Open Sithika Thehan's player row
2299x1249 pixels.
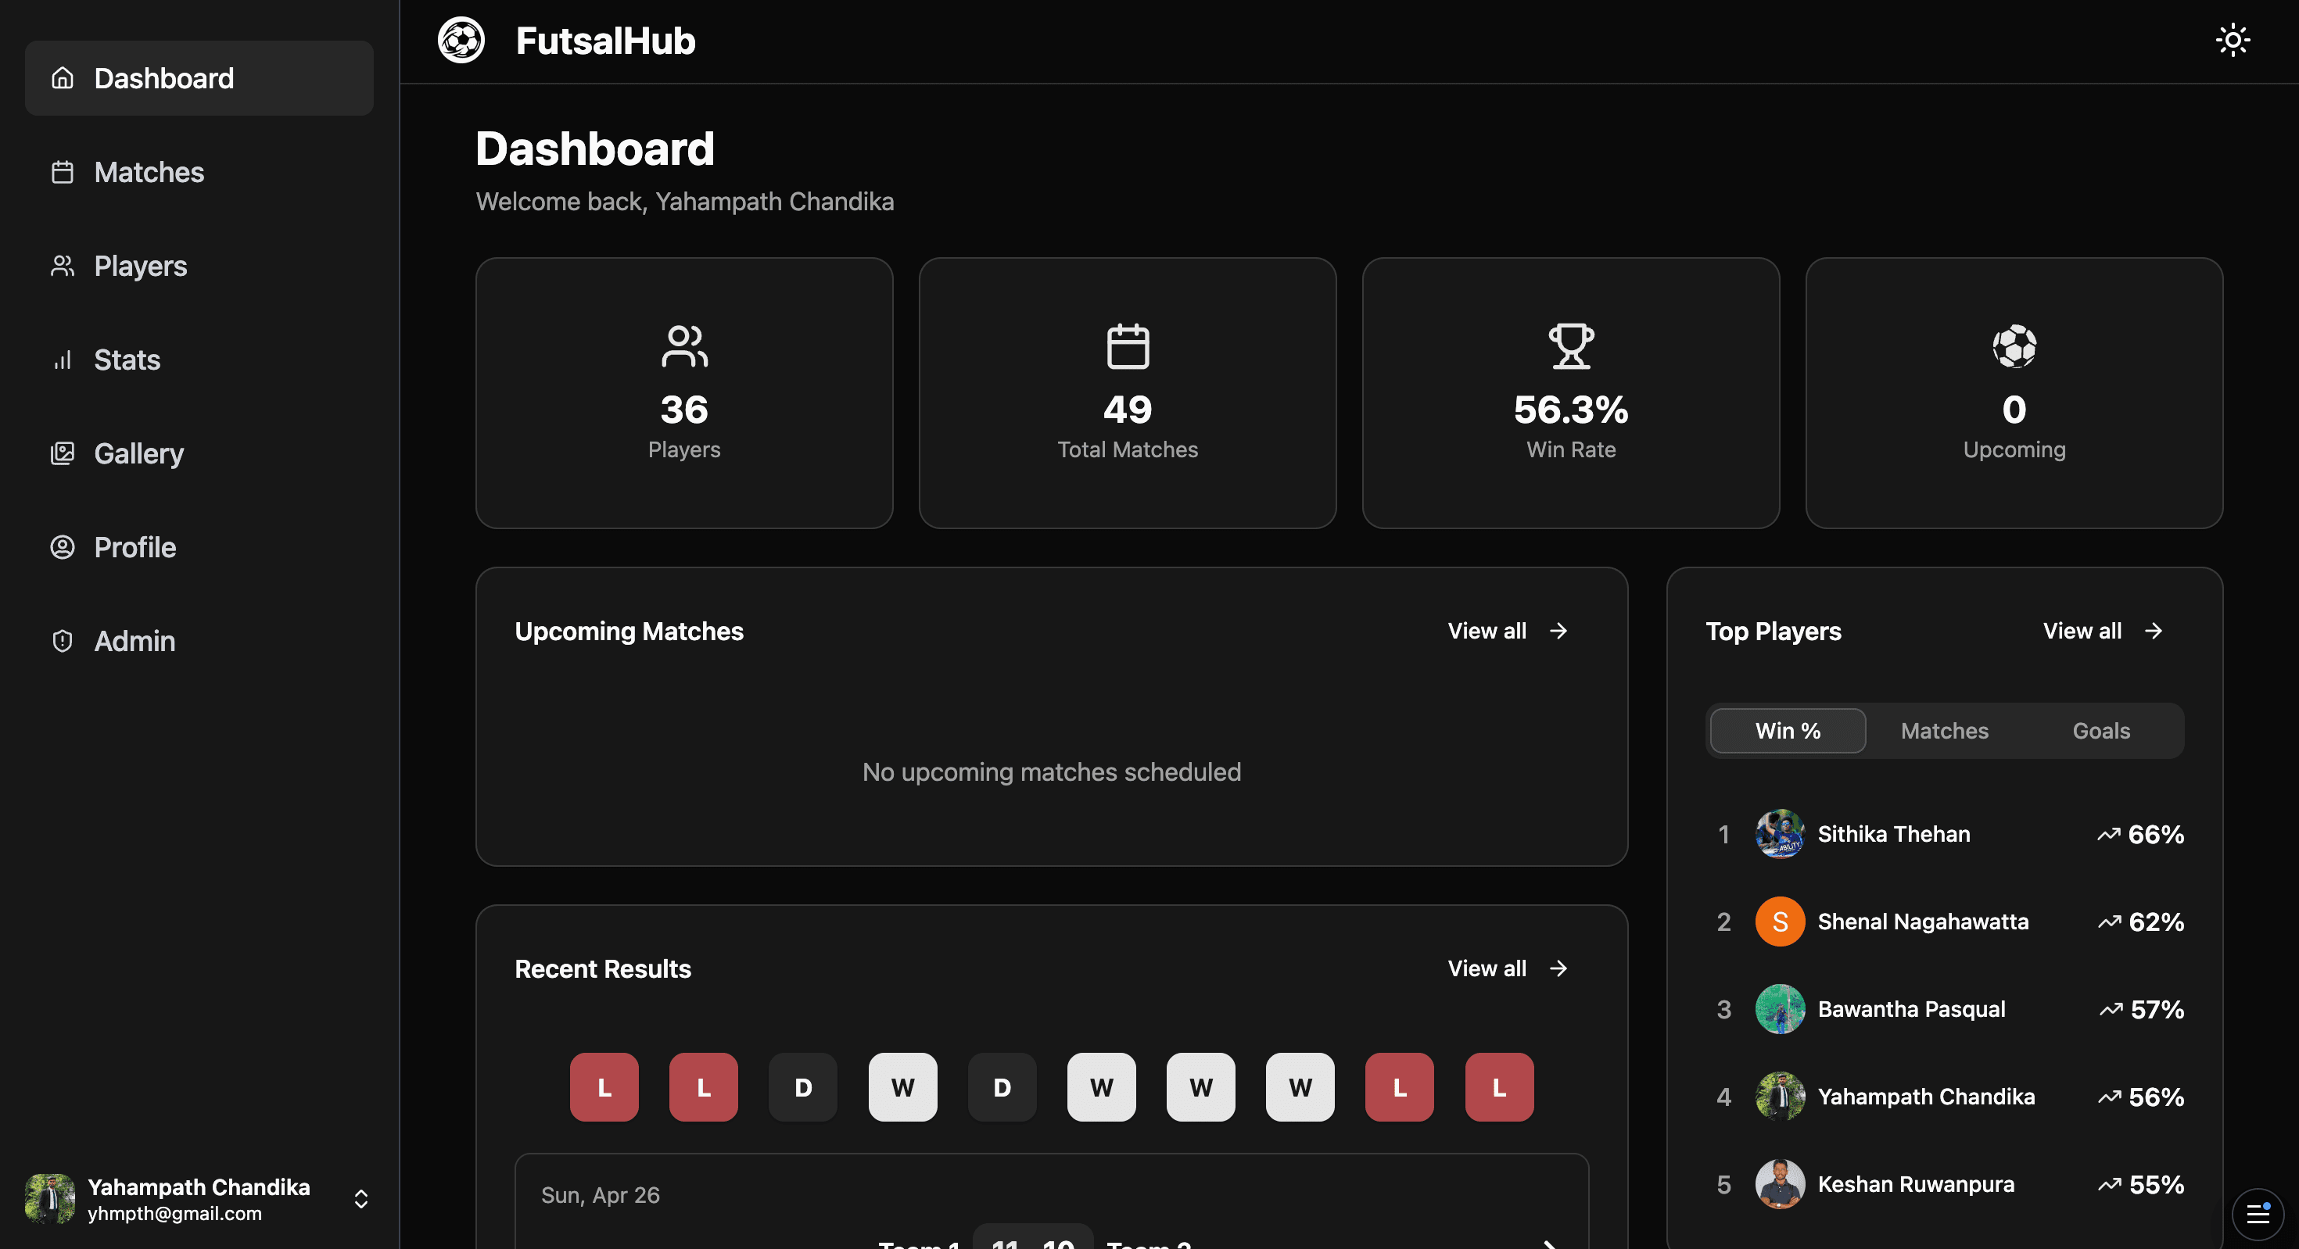[x=1945, y=833]
